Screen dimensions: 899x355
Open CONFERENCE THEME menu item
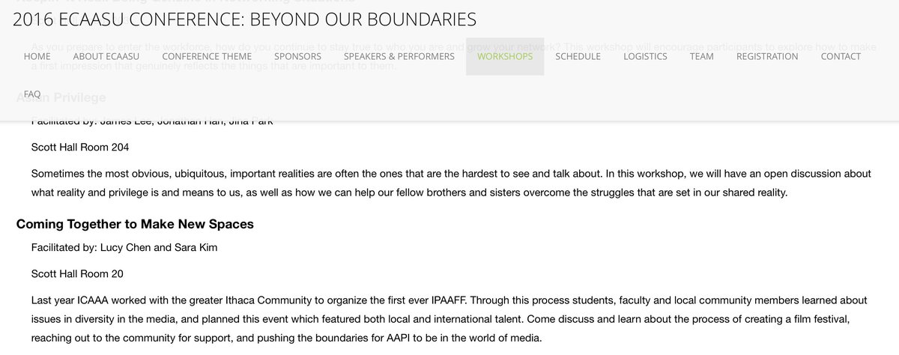[x=207, y=56]
